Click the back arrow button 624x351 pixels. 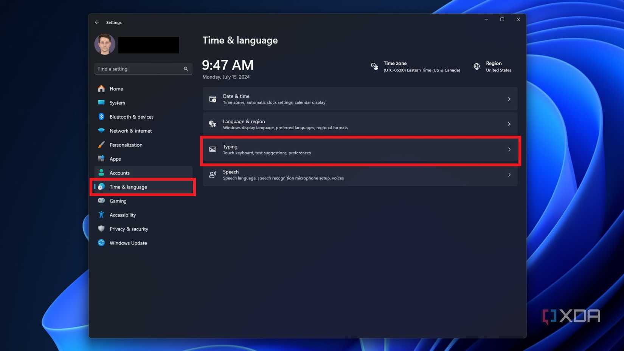click(x=97, y=22)
